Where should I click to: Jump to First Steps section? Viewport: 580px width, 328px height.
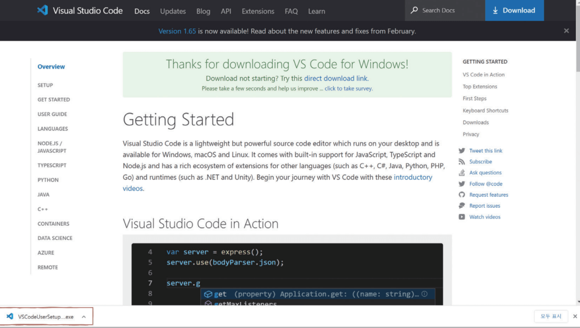point(475,99)
